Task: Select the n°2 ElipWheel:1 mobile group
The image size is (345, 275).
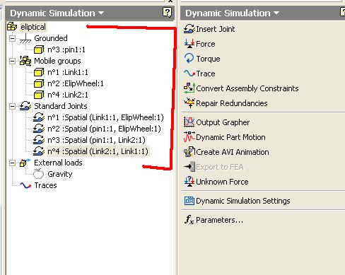Action: (x=69, y=83)
